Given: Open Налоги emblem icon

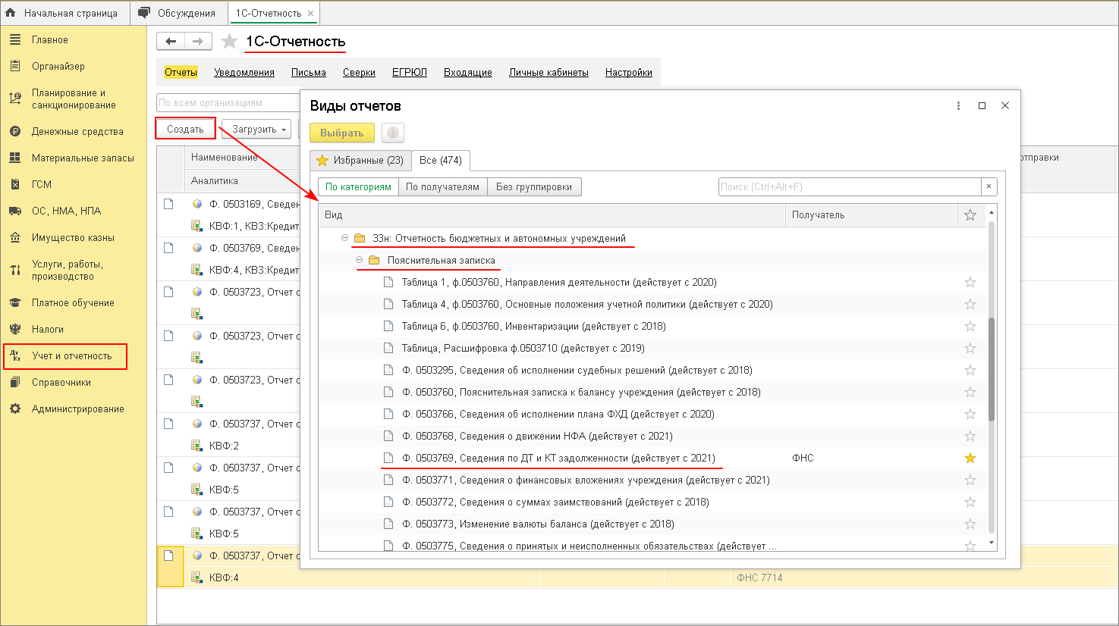Looking at the screenshot, I should (x=15, y=329).
